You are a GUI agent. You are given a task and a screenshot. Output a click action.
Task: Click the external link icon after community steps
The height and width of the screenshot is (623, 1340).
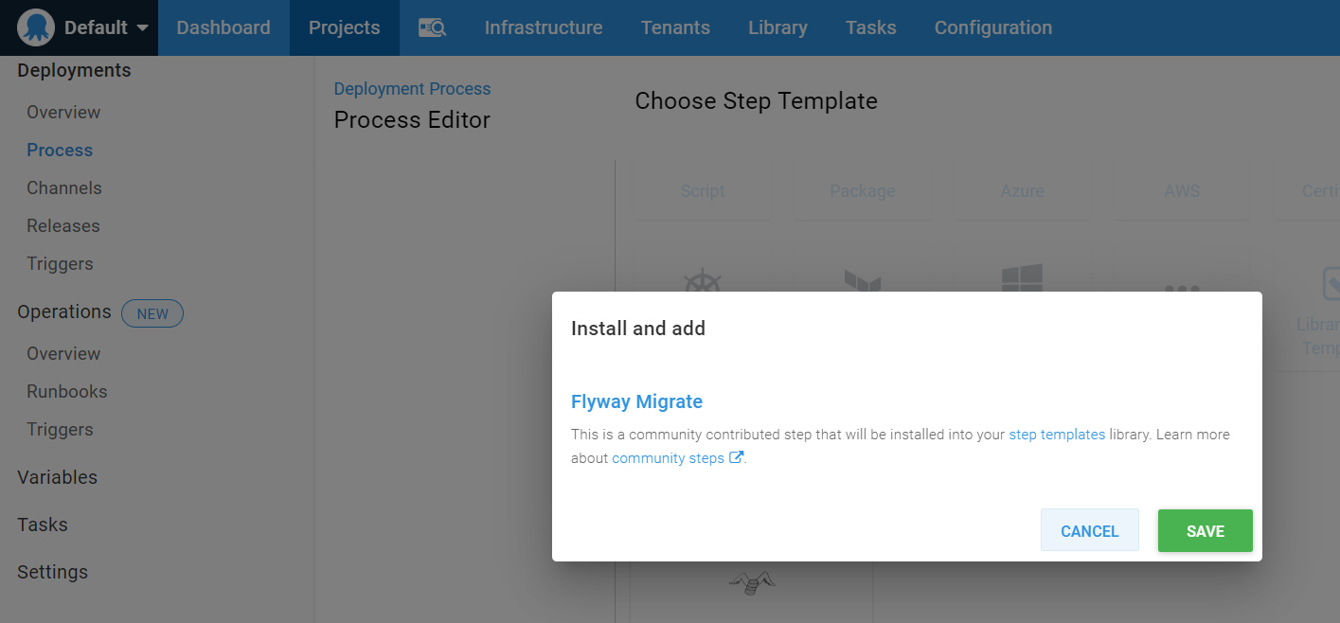tap(736, 457)
